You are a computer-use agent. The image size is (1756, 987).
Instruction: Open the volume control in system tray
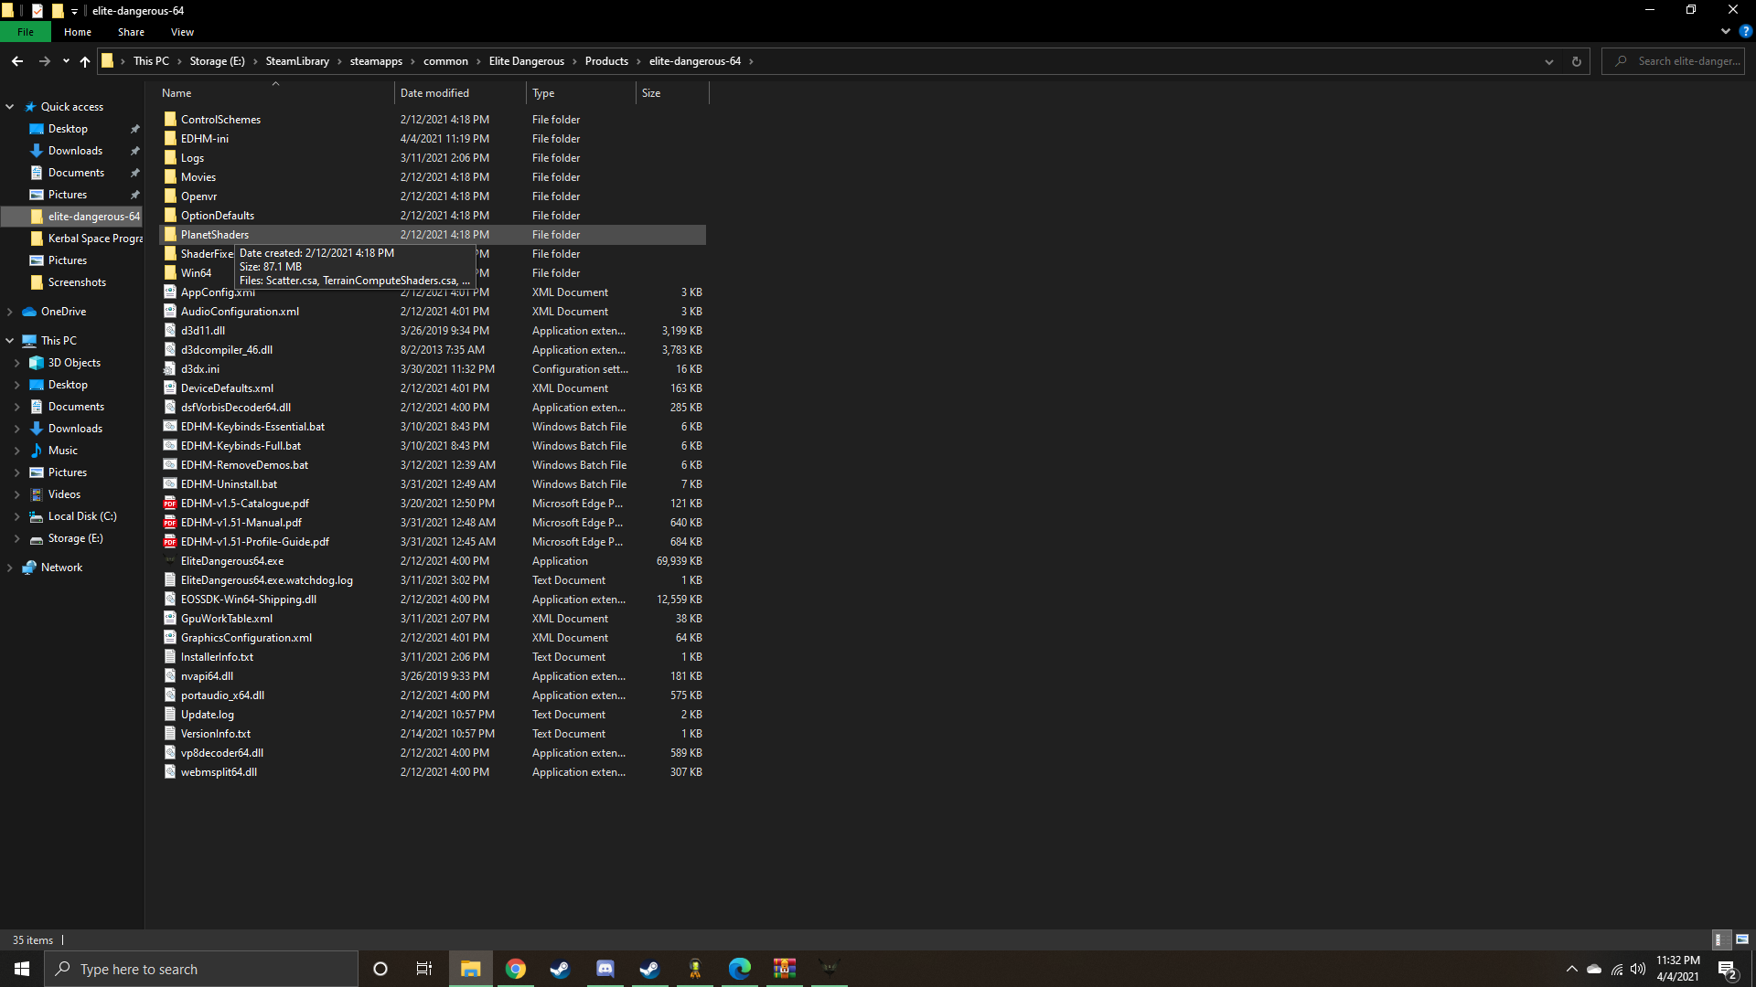click(1638, 969)
